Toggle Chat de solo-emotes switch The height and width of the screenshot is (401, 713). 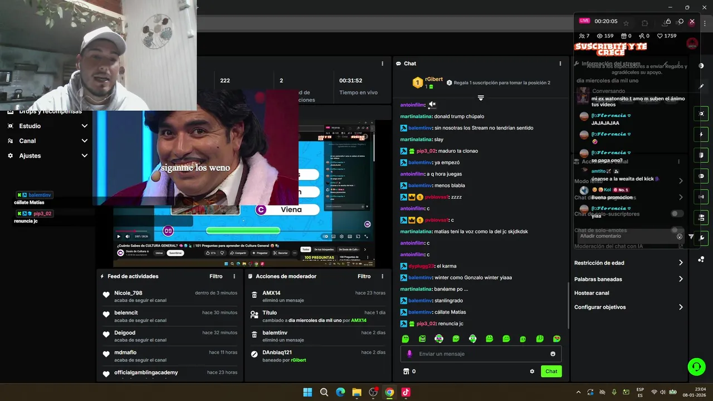pyautogui.click(x=677, y=230)
